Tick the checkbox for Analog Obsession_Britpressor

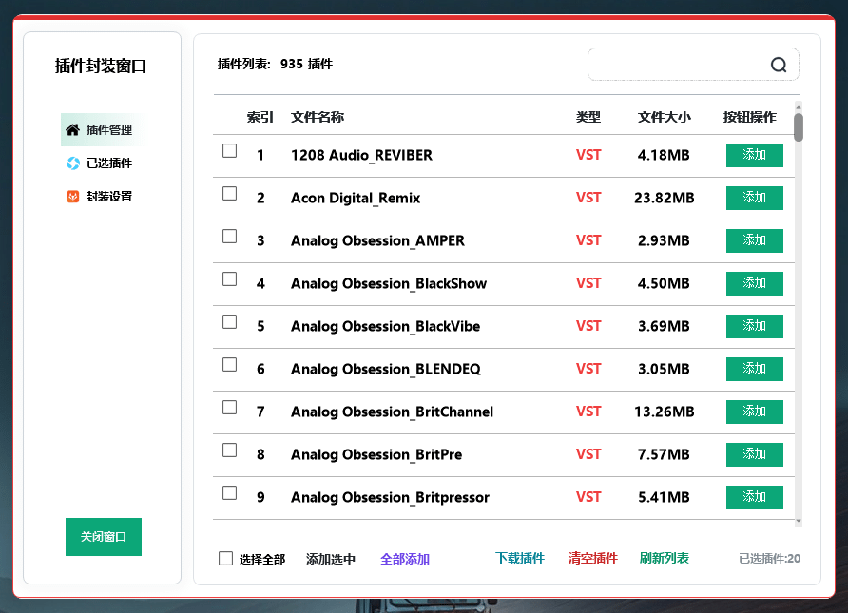coord(230,493)
